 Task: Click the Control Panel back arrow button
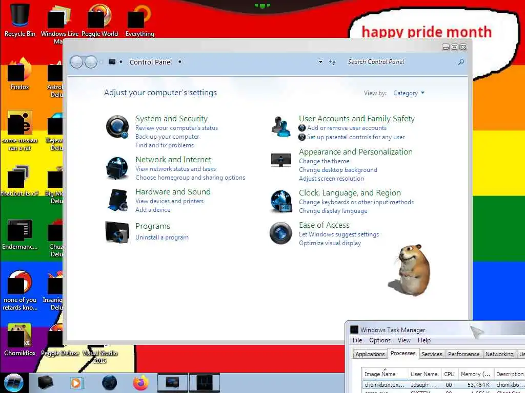tap(76, 62)
